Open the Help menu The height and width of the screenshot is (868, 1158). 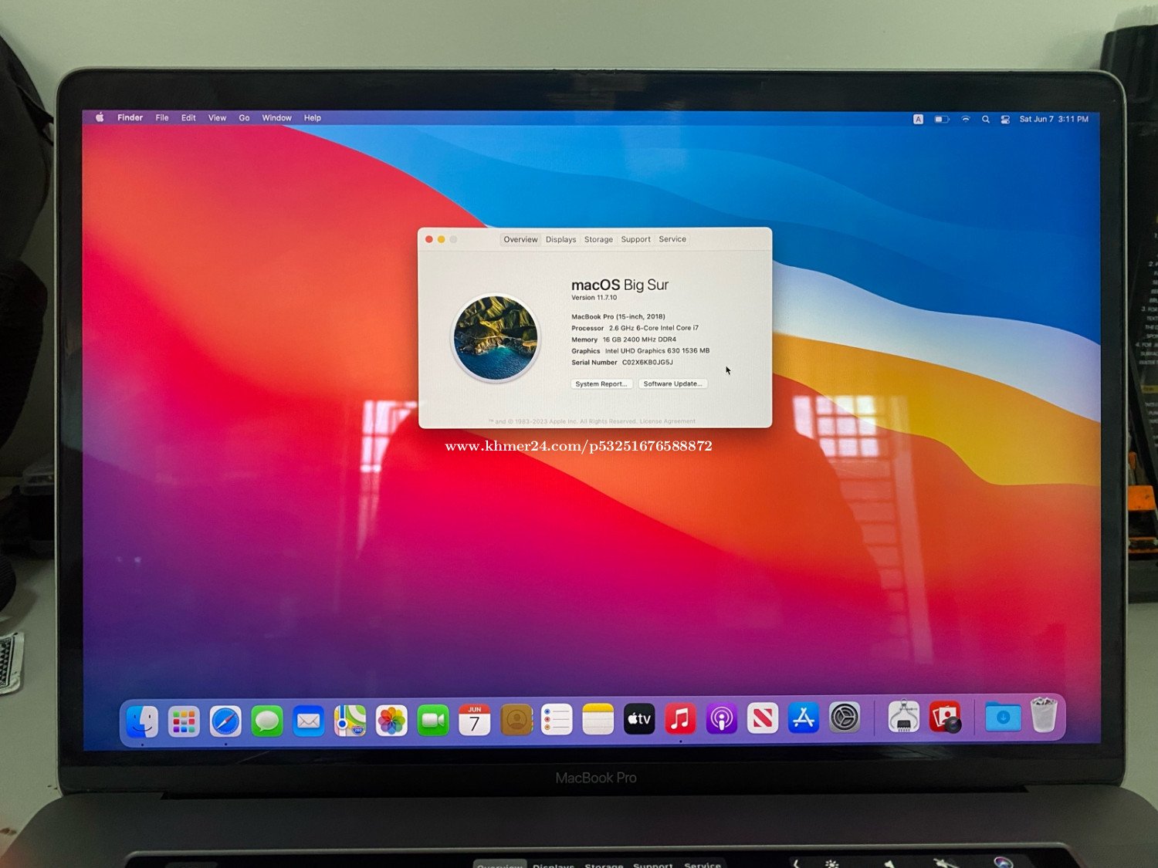(312, 118)
